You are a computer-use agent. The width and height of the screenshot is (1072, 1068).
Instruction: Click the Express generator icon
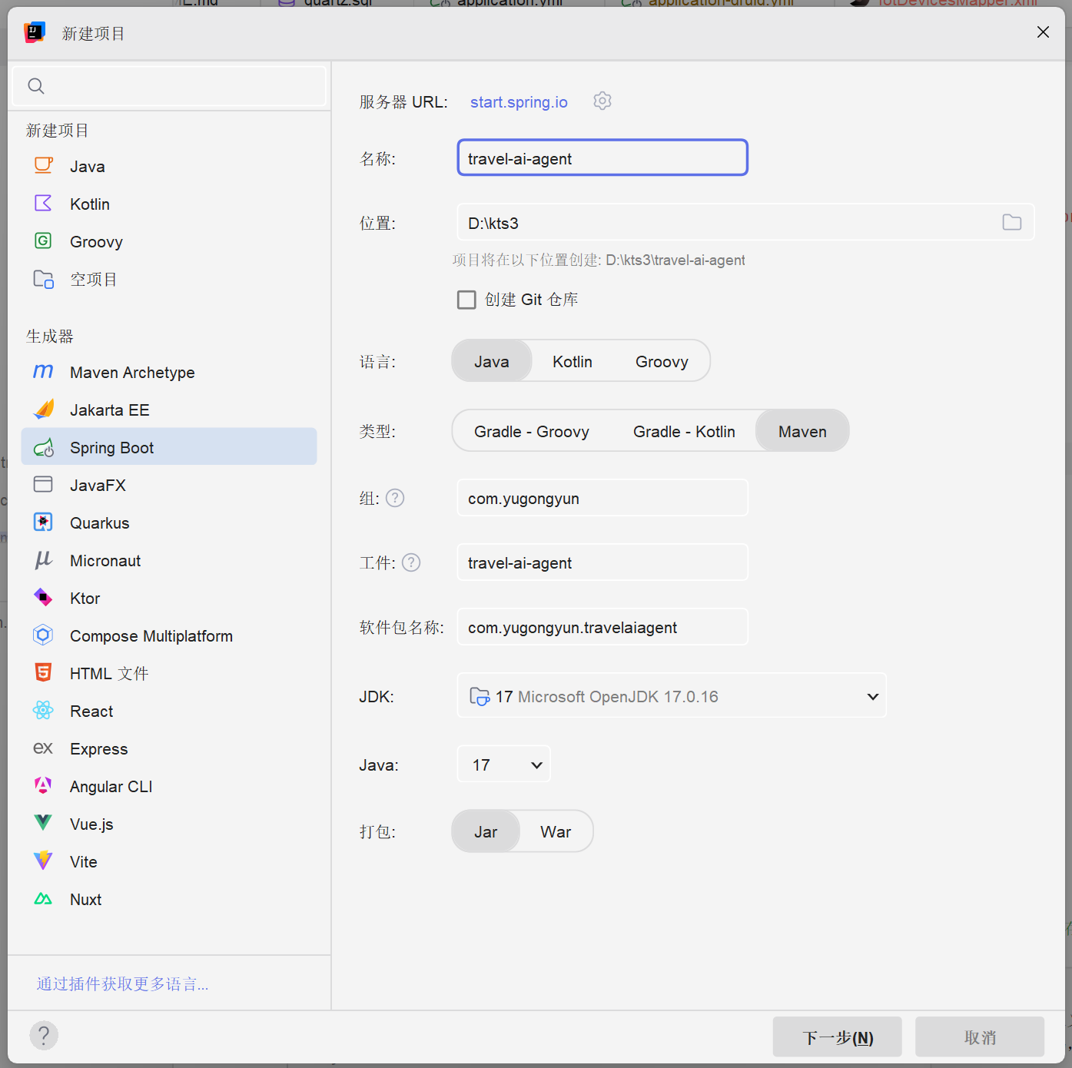coord(44,748)
